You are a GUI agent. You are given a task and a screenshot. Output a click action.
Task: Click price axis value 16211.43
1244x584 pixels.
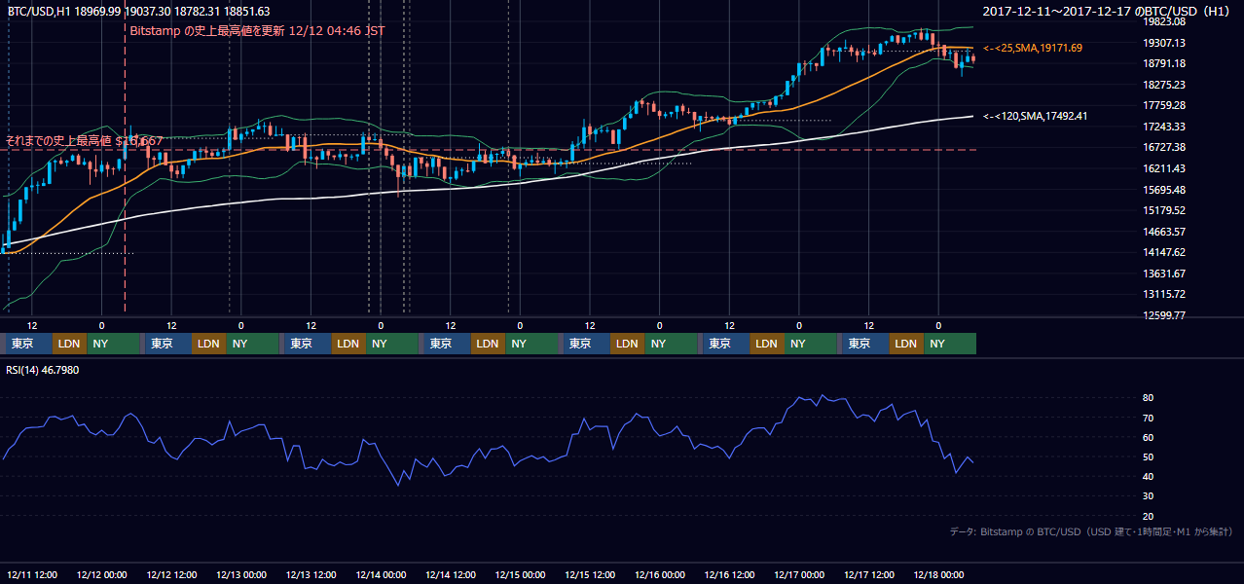[1163, 168]
